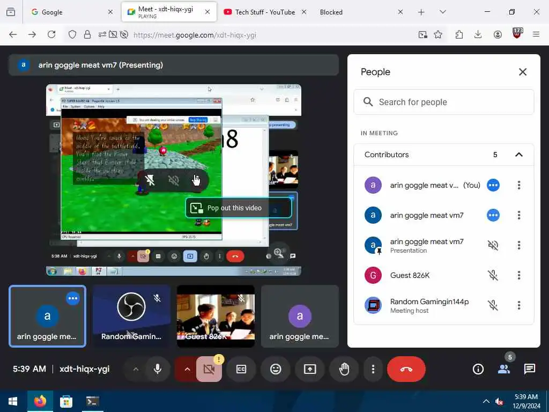Open the emoji reactions button
Image resolution: width=549 pixels, height=412 pixels.
(276, 369)
